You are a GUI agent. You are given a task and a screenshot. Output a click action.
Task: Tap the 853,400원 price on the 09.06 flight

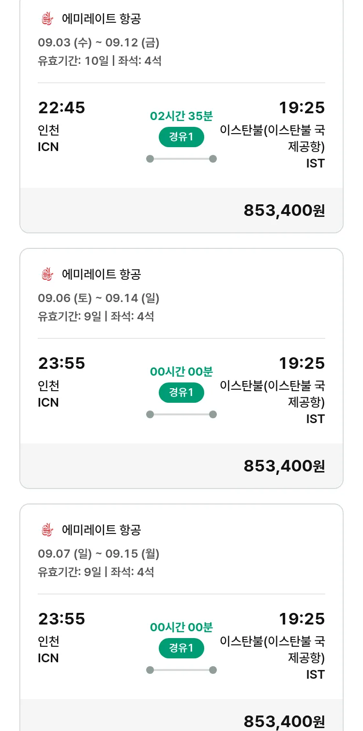pyautogui.click(x=284, y=466)
